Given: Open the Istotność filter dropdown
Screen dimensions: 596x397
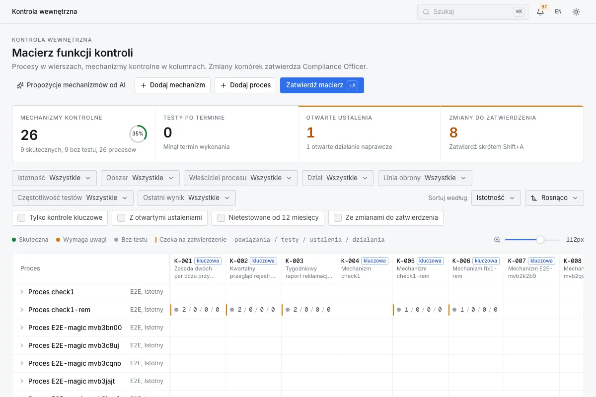Looking at the screenshot, I should point(54,178).
